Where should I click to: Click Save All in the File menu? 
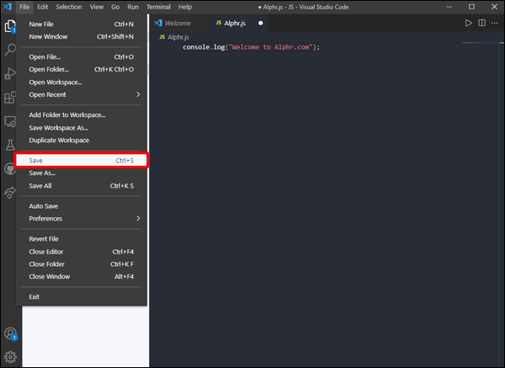tap(82, 186)
